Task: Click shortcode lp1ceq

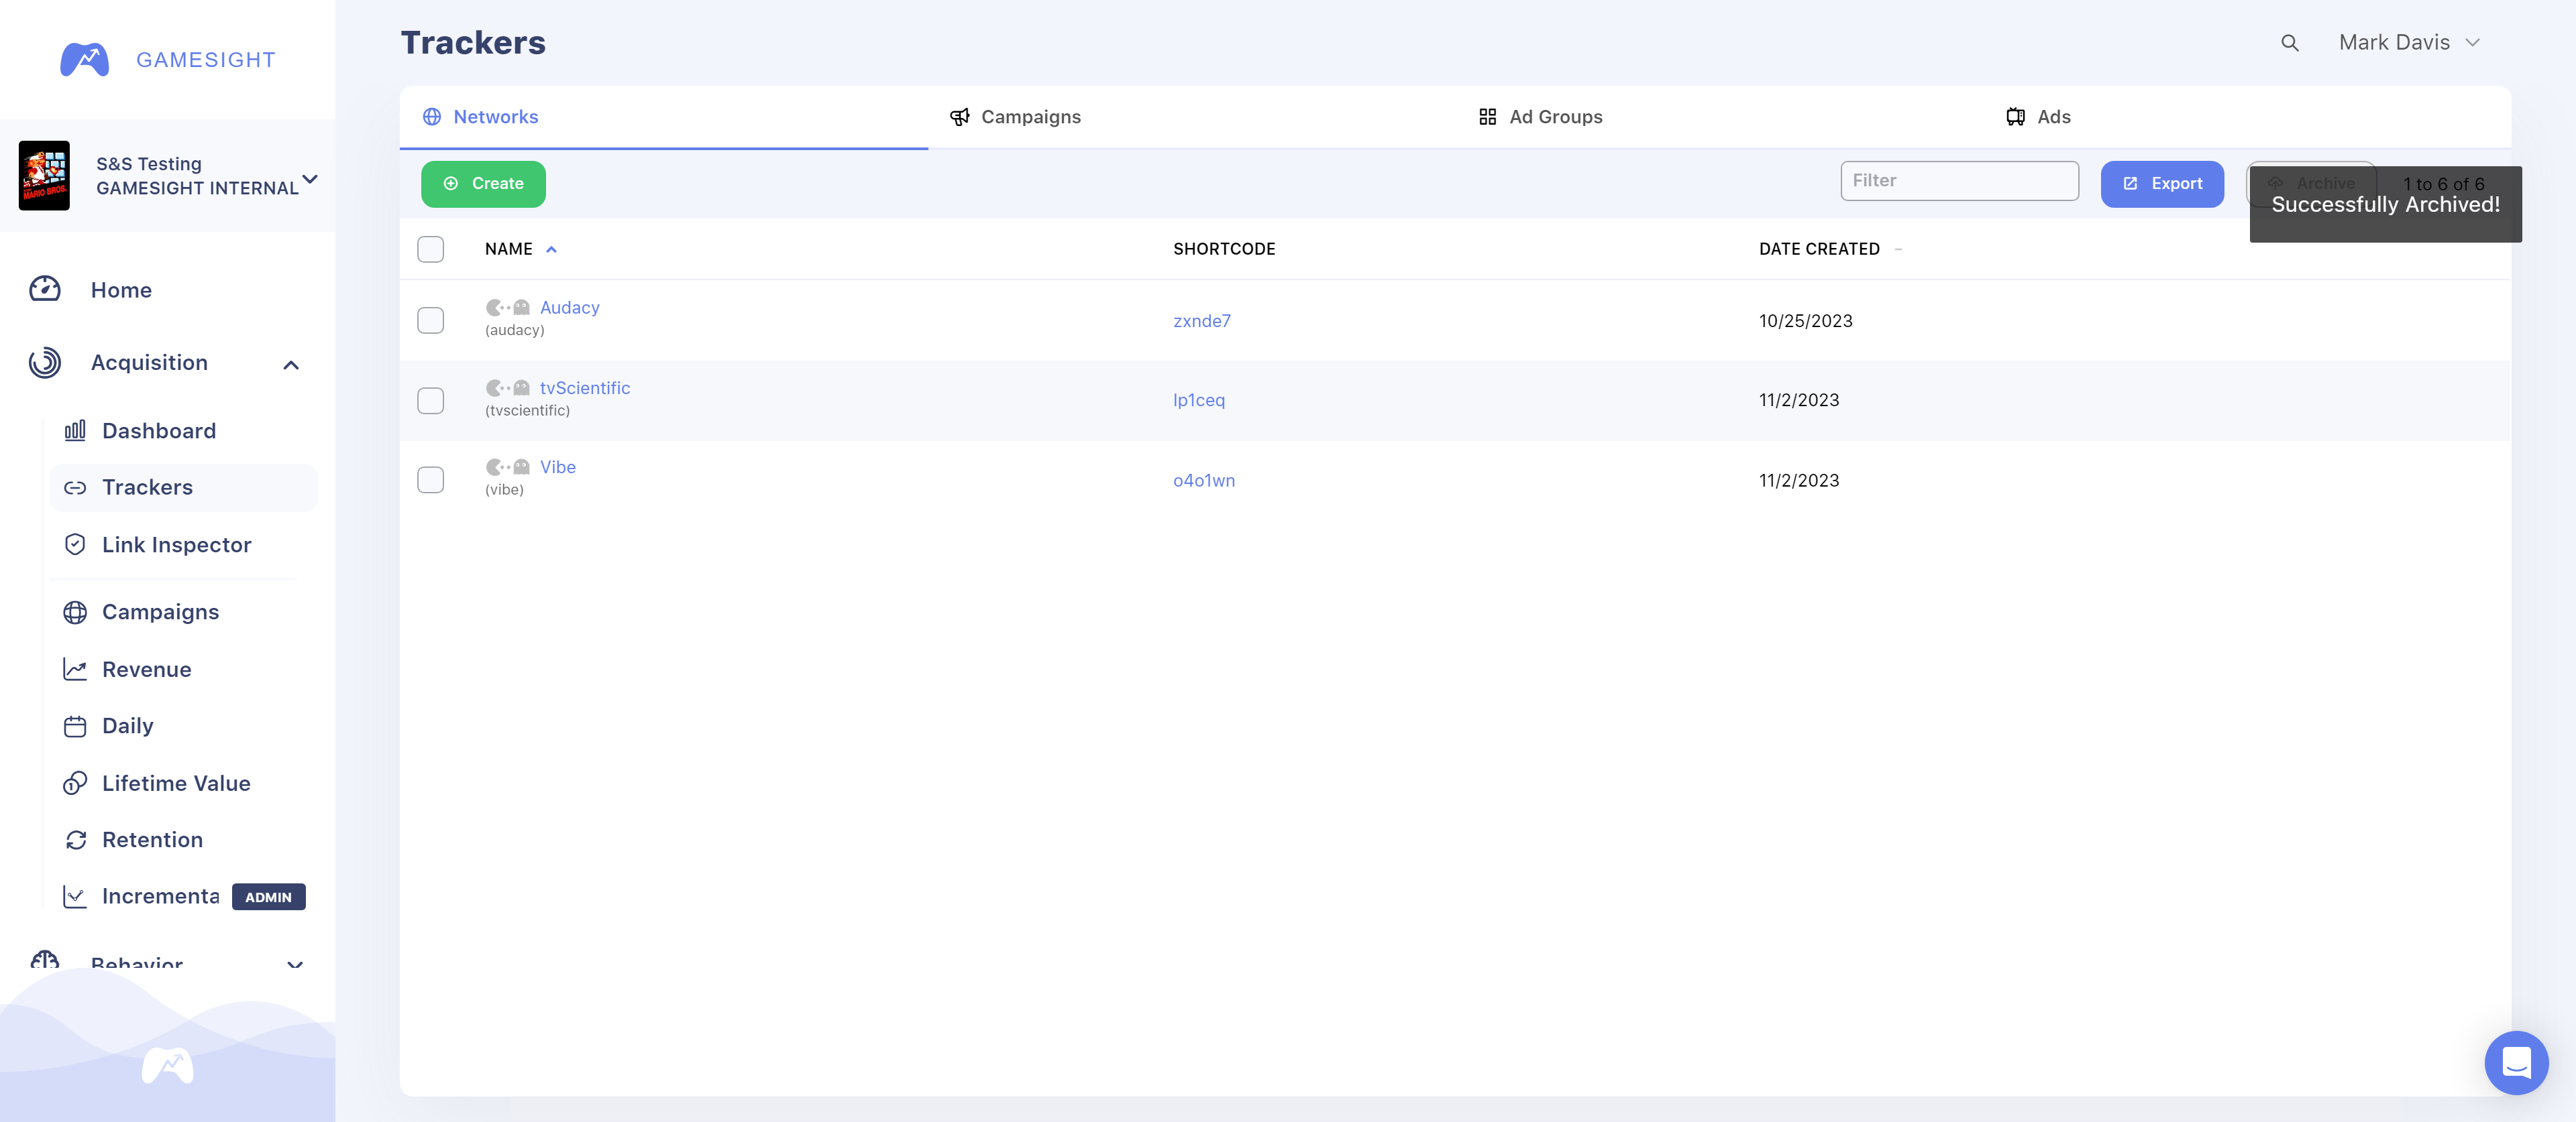Action: pyautogui.click(x=1198, y=401)
